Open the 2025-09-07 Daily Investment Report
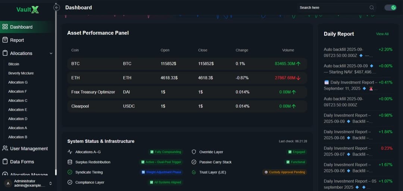 coord(358,151)
